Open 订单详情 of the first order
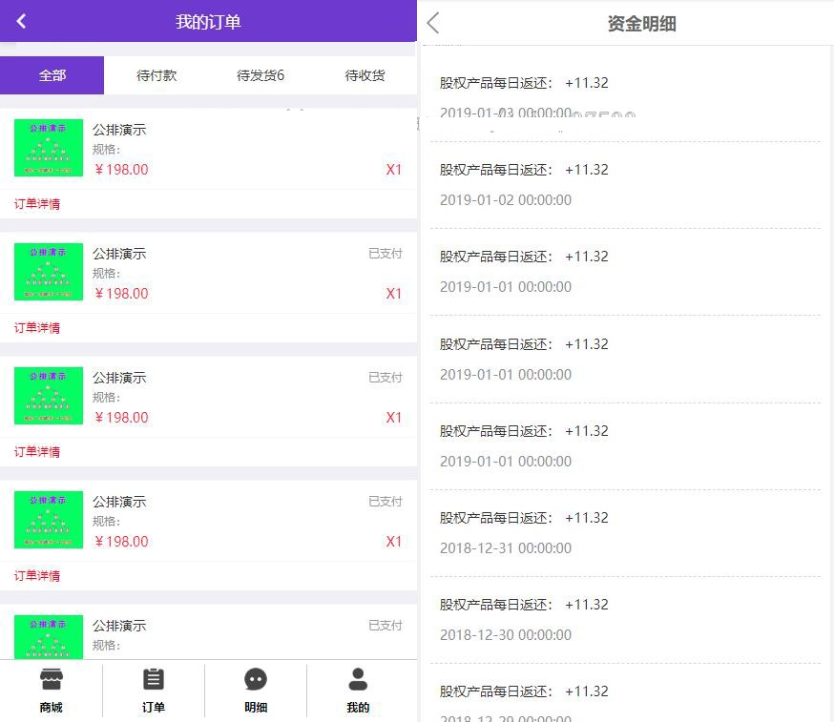Screen dimensions: 834x722 pos(37,204)
